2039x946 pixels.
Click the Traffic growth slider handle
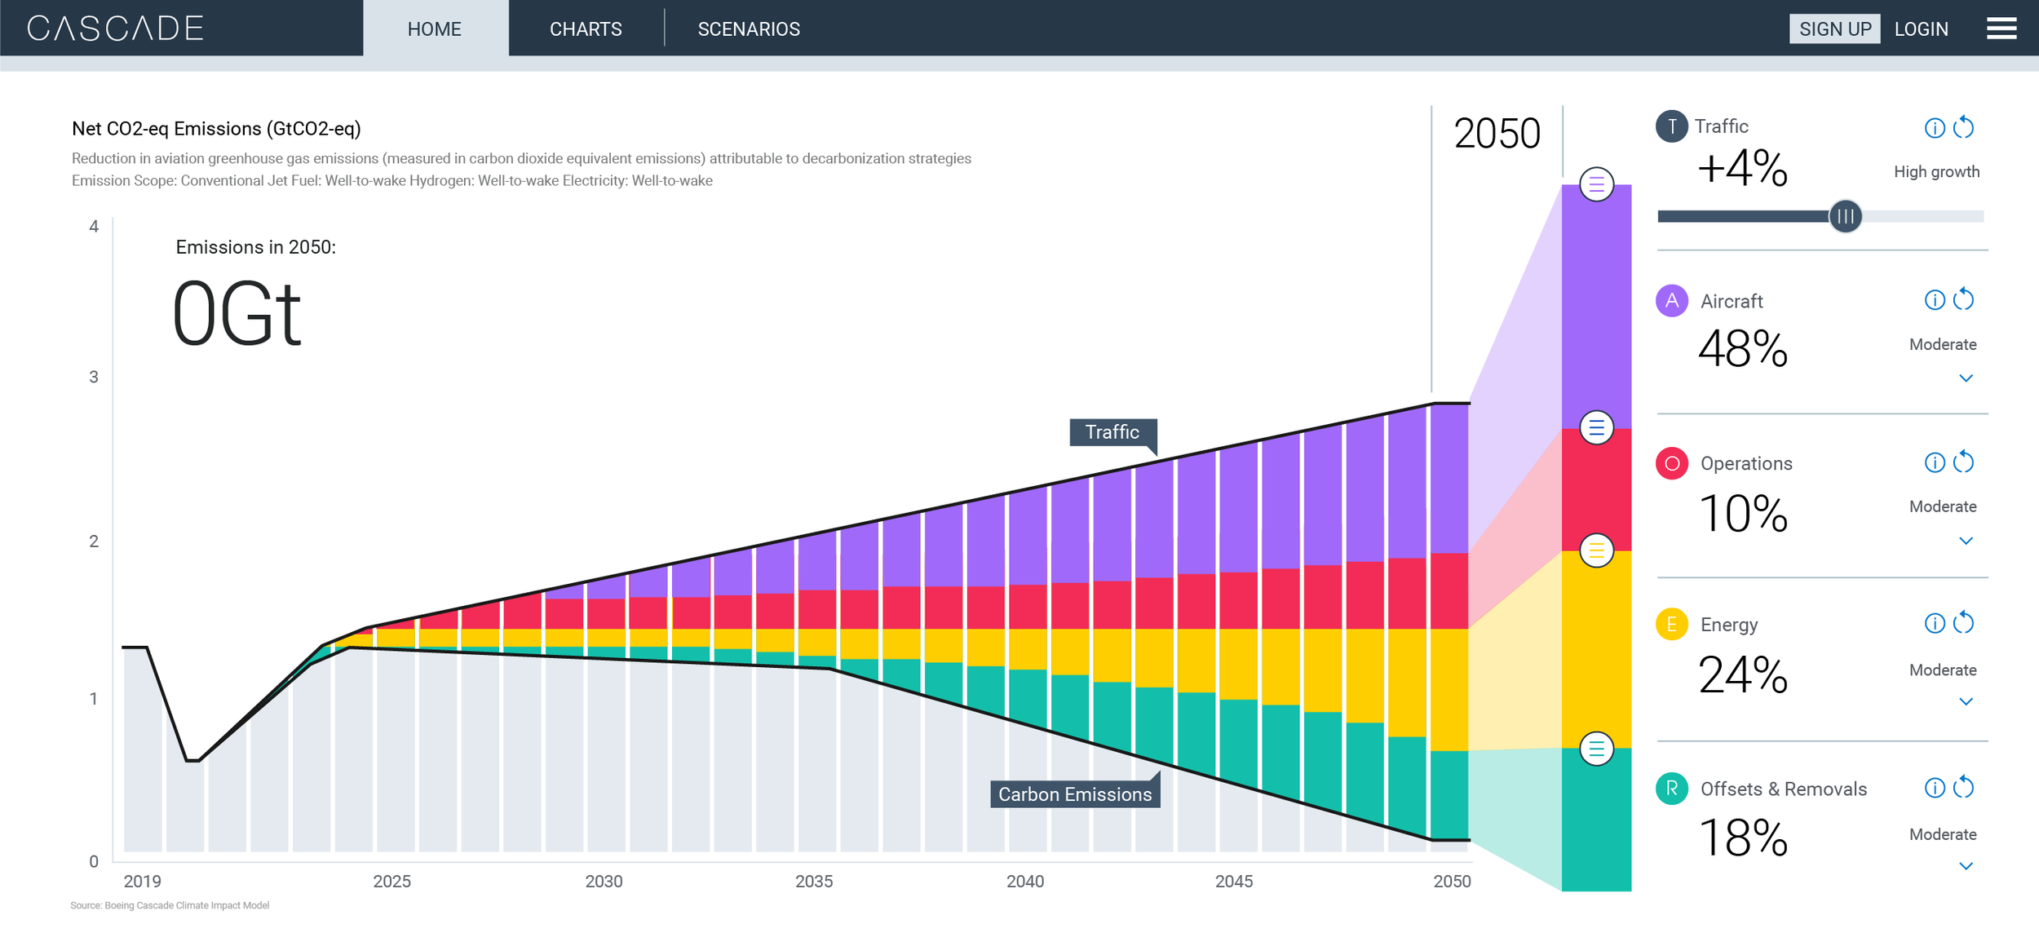[1845, 216]
